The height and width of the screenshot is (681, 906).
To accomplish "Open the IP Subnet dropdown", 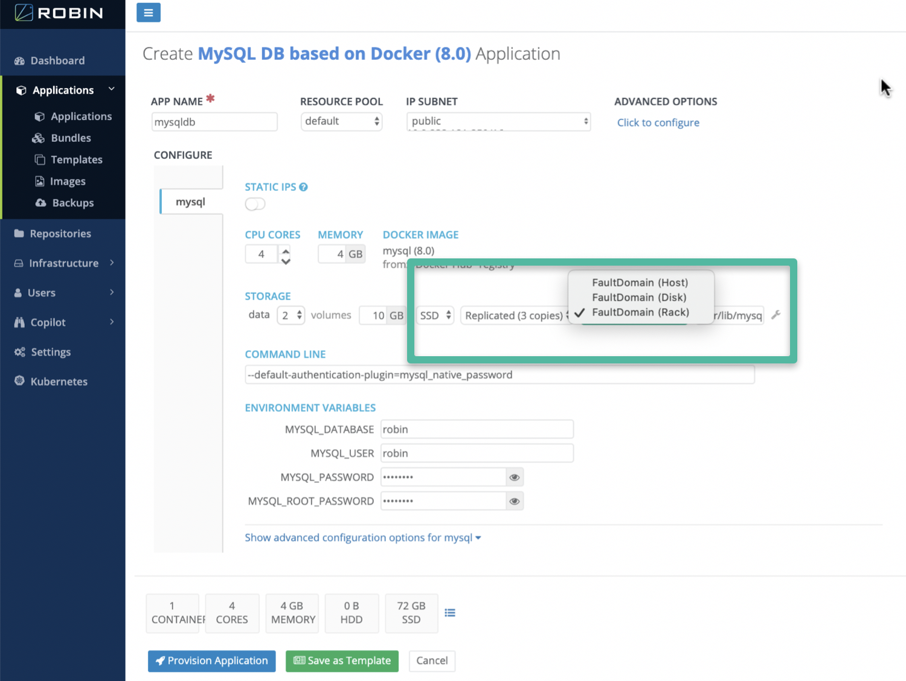I will click(499, 121).
